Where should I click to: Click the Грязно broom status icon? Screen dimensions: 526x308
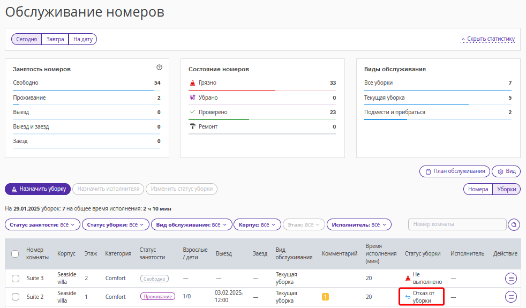pyautogui.click(x=192, y=83)
